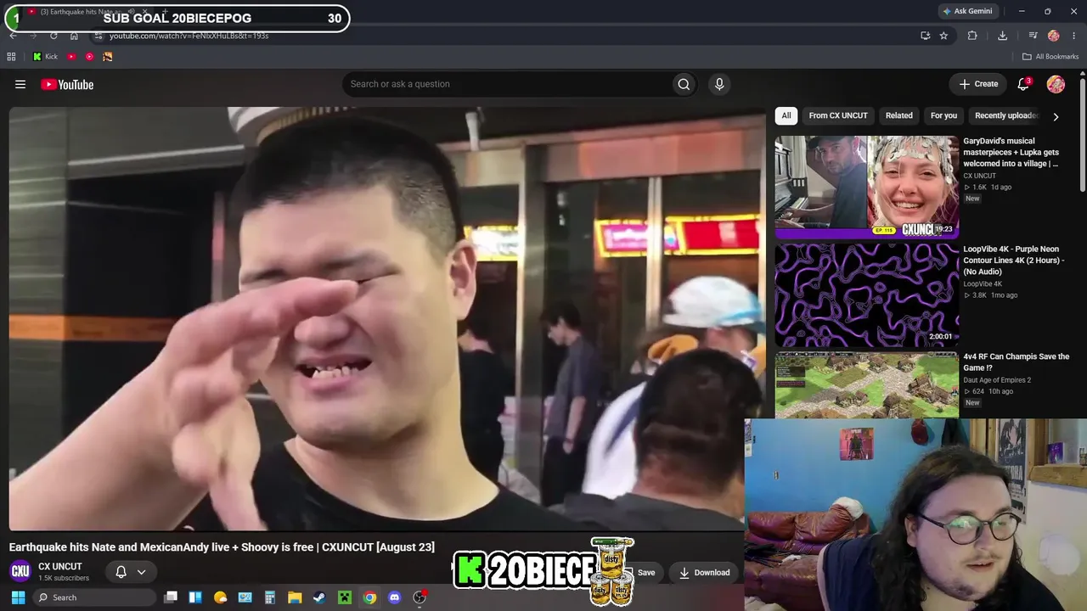Open the GaryDavid's musical masterpieces video title
This screenshot has height=611, width=1087.
click(1011, 152)
